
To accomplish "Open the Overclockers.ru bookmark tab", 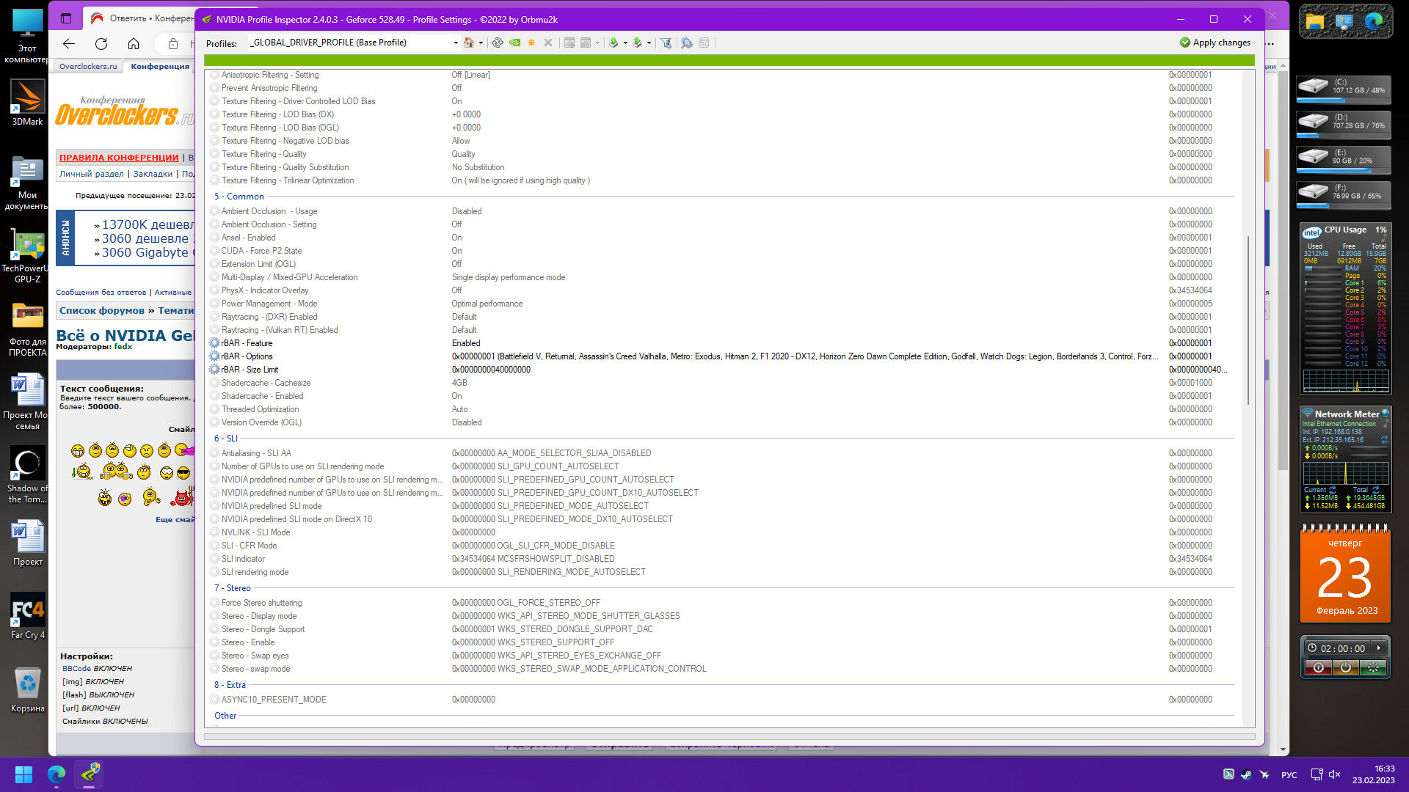I will [x=88, y=66].
